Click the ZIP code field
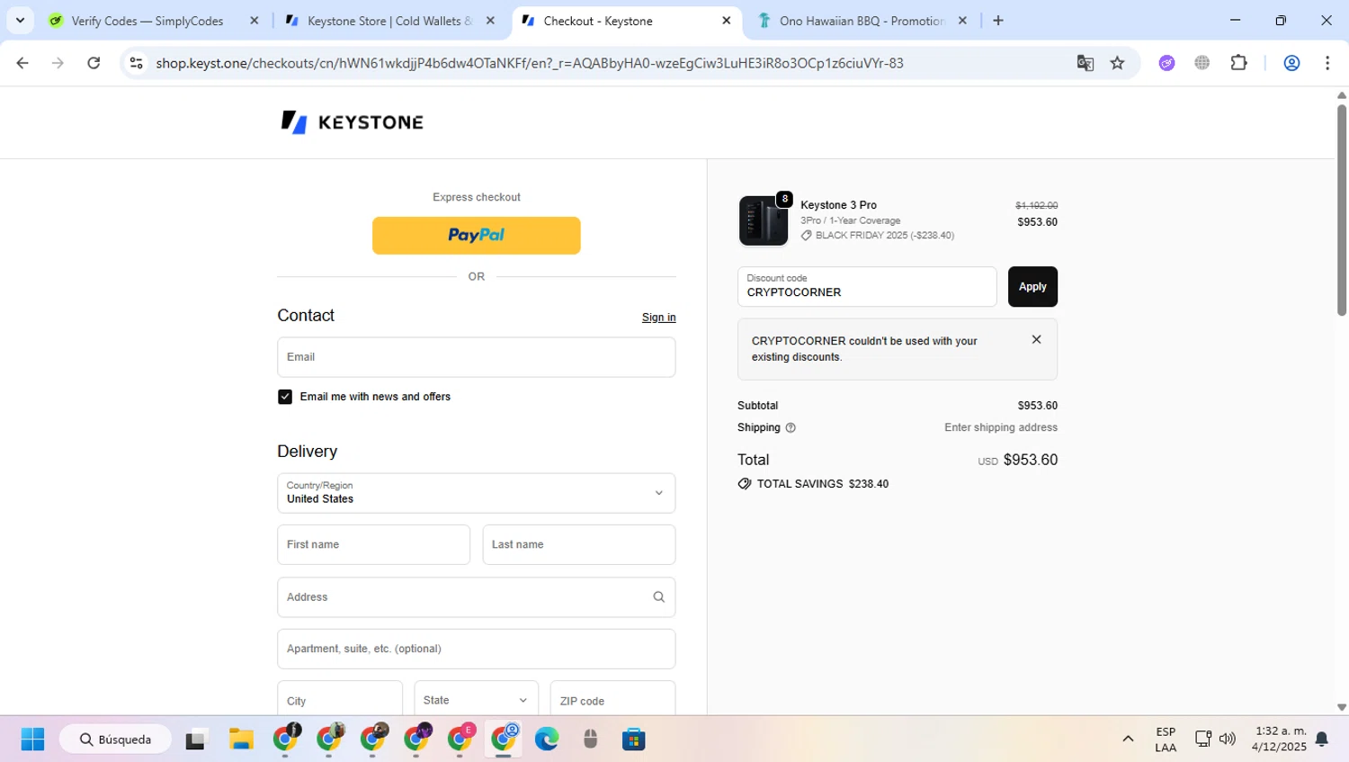The height and width of the screenshot is (762, 1349). coord(612,700)
